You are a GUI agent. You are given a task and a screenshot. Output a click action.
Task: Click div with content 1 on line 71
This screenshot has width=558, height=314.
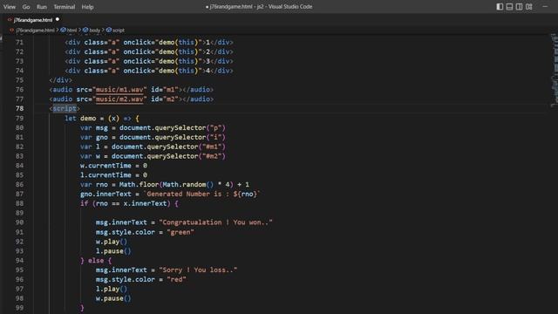click(x=149, y=43)
